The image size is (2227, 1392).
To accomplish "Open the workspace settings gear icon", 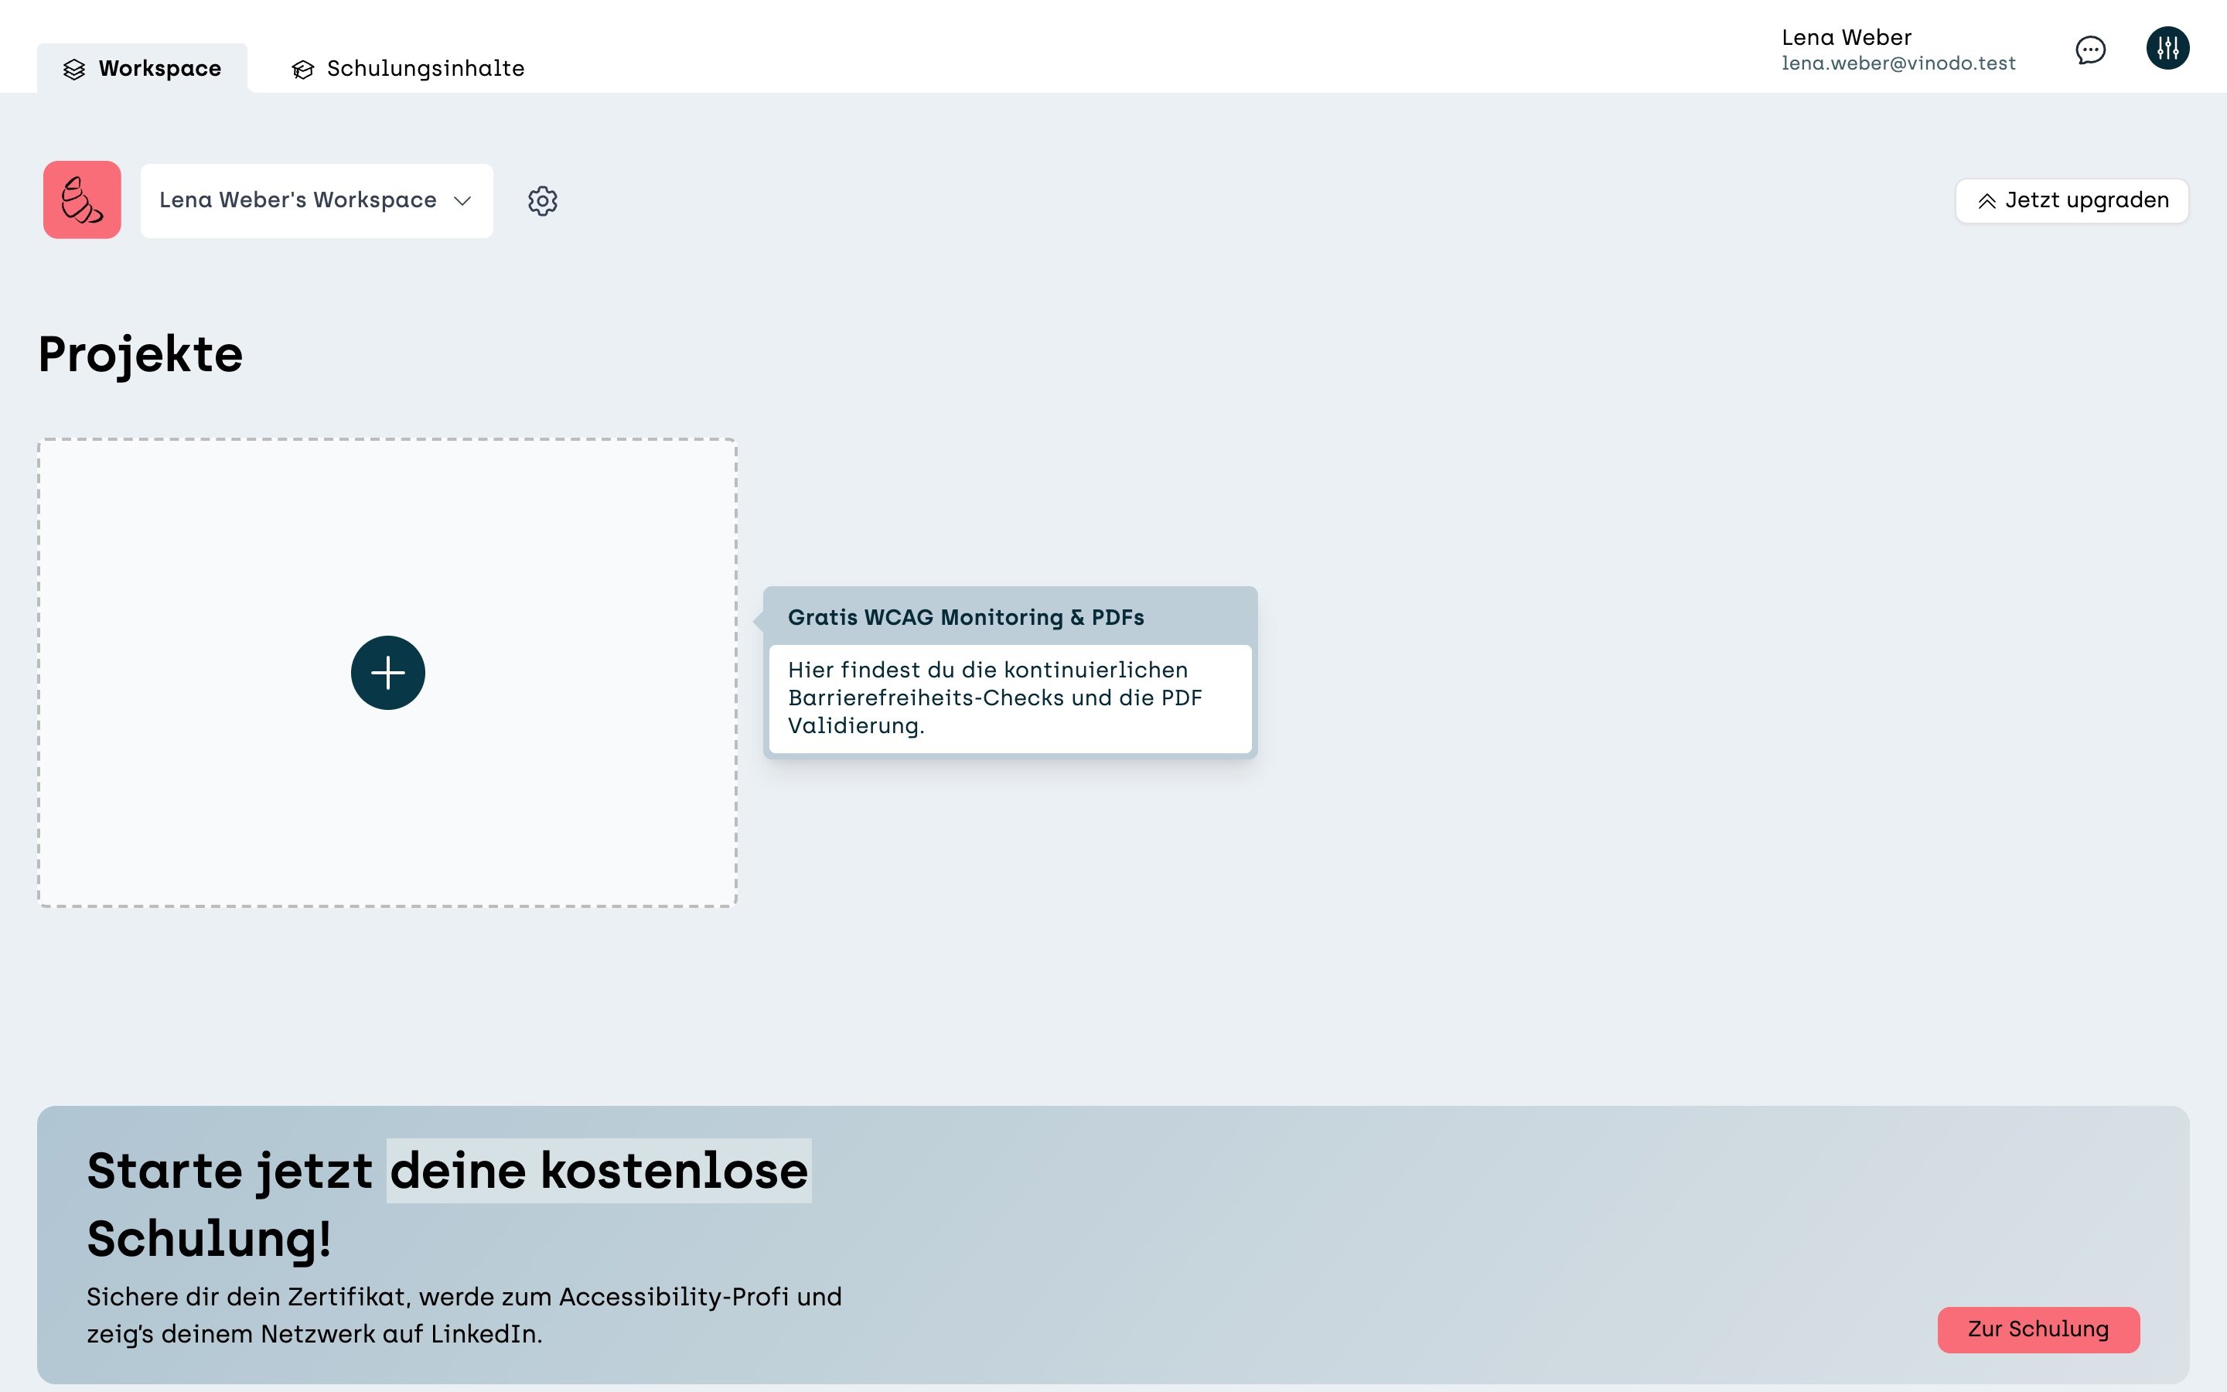I will 542,201.
